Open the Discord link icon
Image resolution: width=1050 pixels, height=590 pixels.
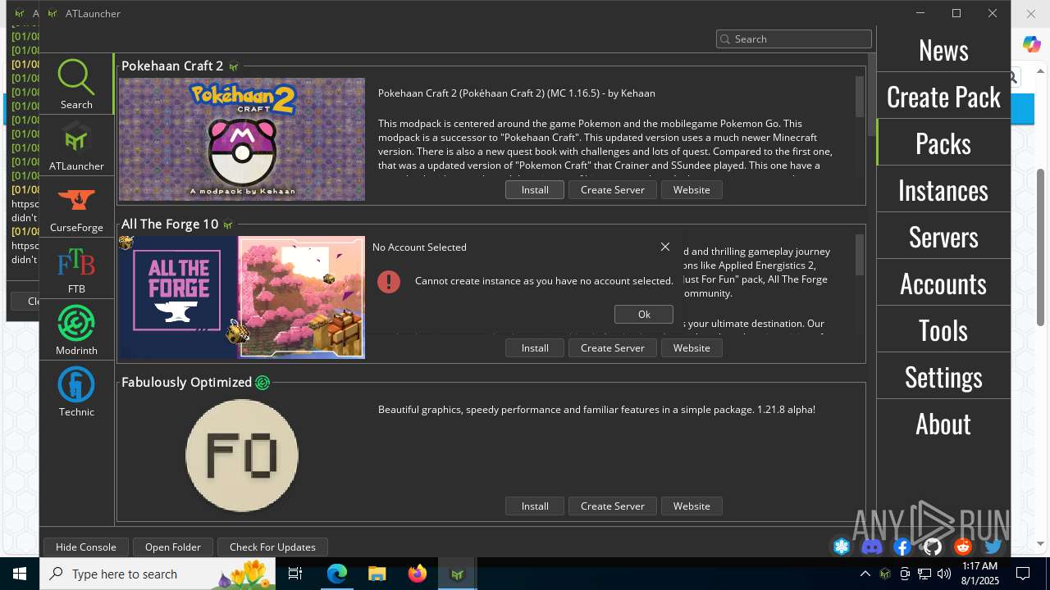[x=872, y=547]
